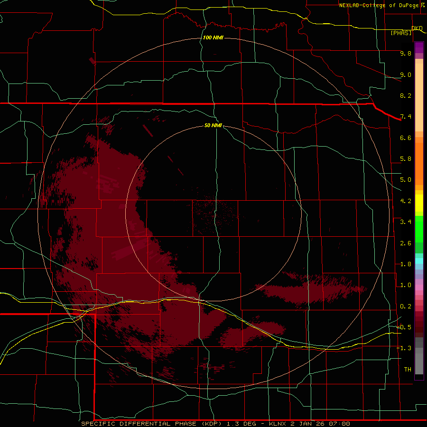
Task: Click the -1.3 value on the color scale
Action: pyautogui.click(x=404, y=348)
